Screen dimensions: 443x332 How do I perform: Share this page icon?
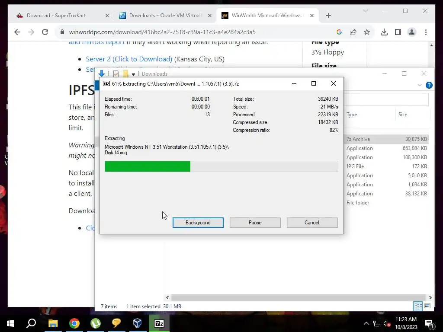(x=353, y=32)
